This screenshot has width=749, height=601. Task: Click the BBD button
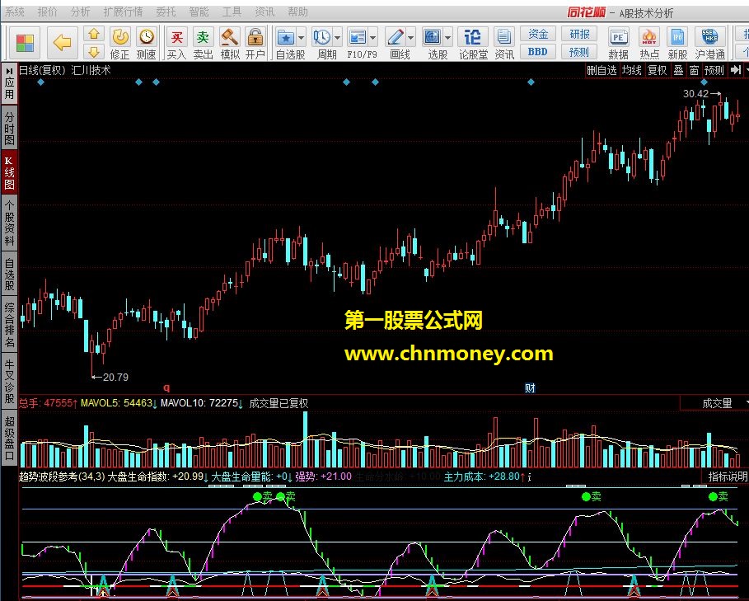[538, 52]
